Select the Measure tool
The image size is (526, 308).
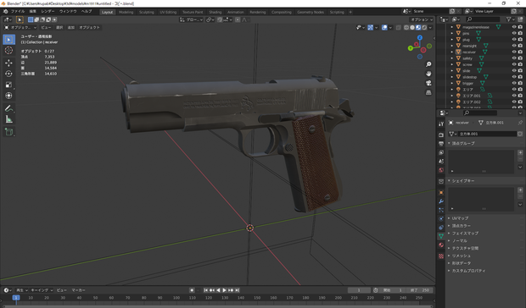pos(9,119)
